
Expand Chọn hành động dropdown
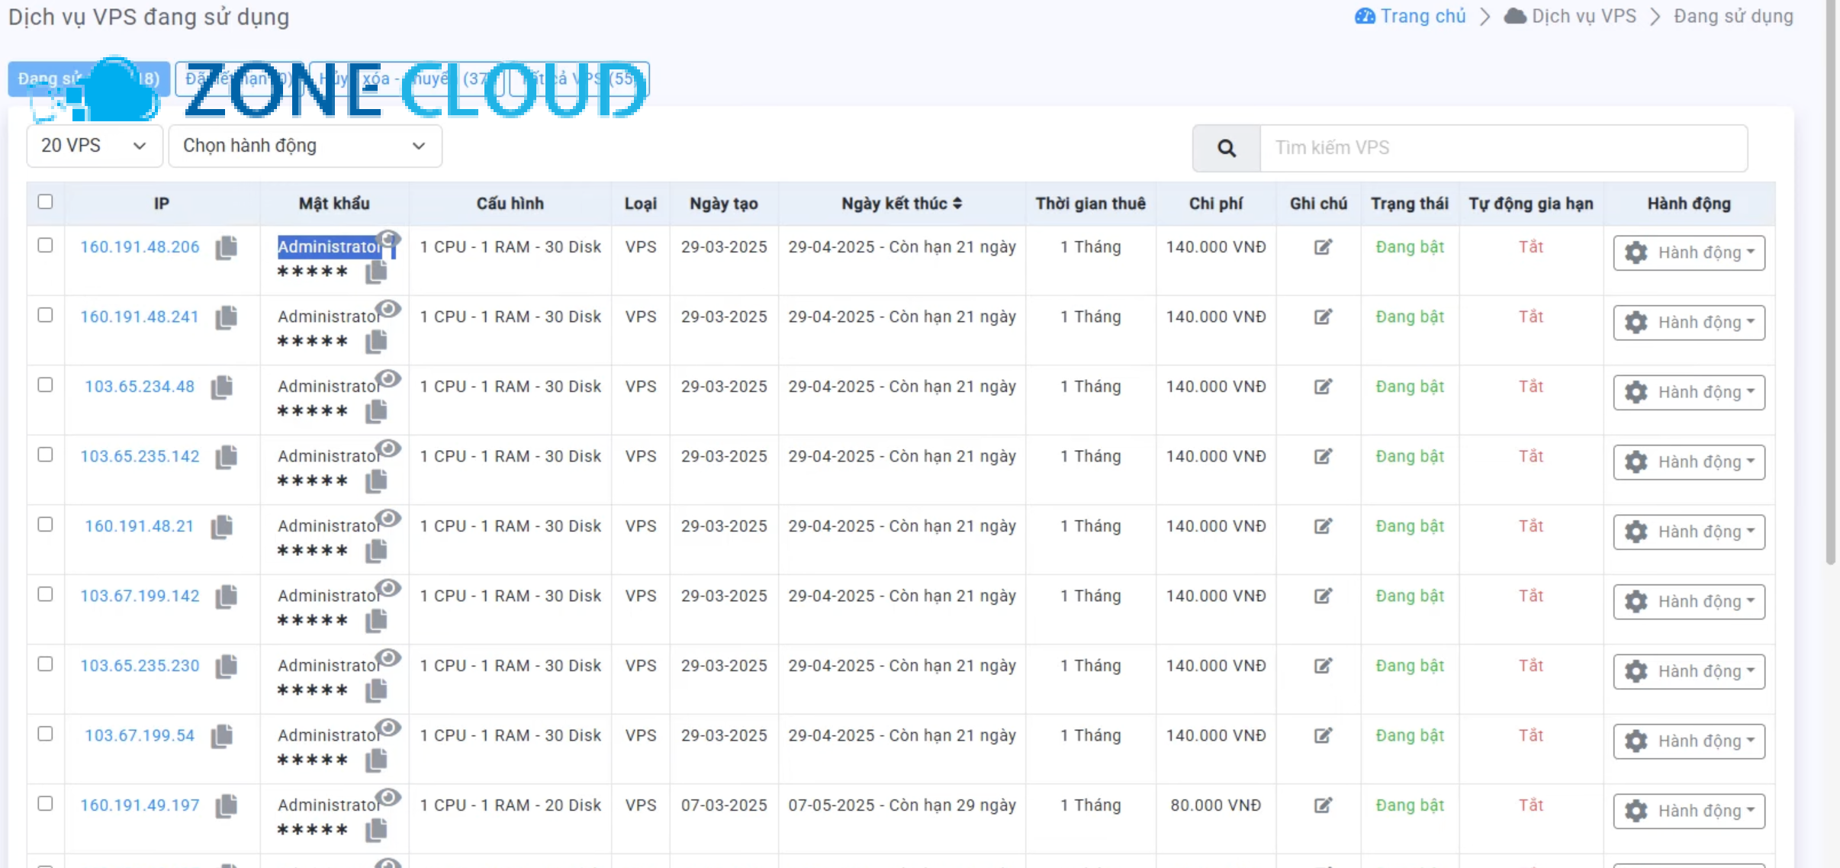304,146
